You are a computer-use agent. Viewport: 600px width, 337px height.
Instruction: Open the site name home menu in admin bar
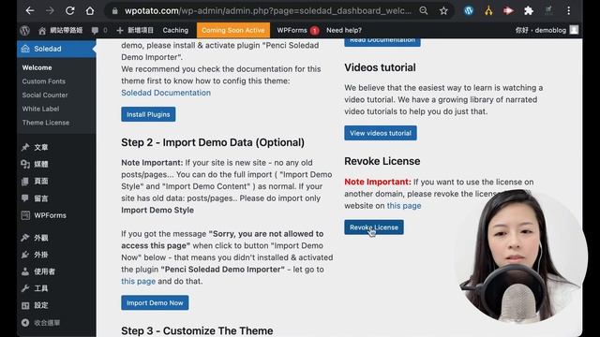coord(61,30)
